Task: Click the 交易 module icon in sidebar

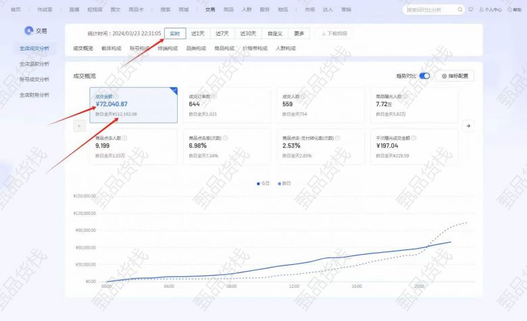Action: click(x=28, y=31)
